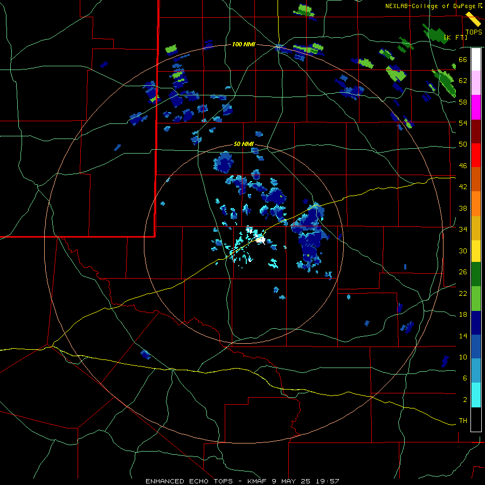Click the light green swatch near 22
The width and height of the screenshot is (485, 485).
[x=476, y=299]
